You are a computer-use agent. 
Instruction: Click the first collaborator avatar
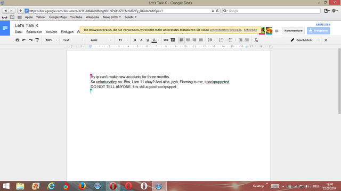coord(263,31)
